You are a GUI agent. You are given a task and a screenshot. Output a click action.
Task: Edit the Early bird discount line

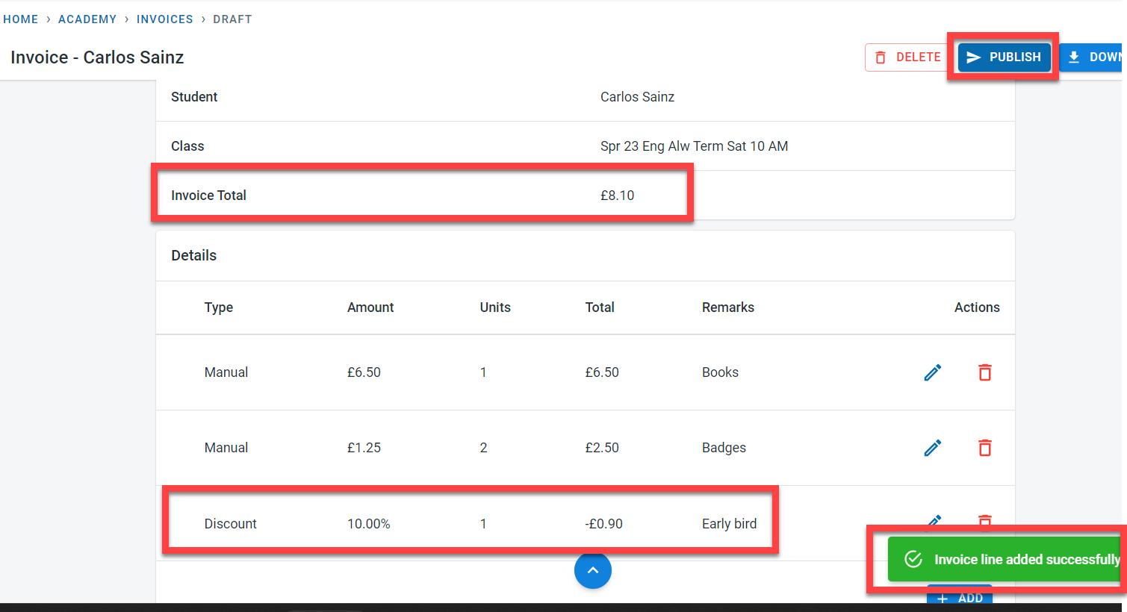934,519
